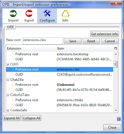Click the scrollbar up arrow
Image resolution: width=124 pixels, height=134 pixels.
[116, 54]
